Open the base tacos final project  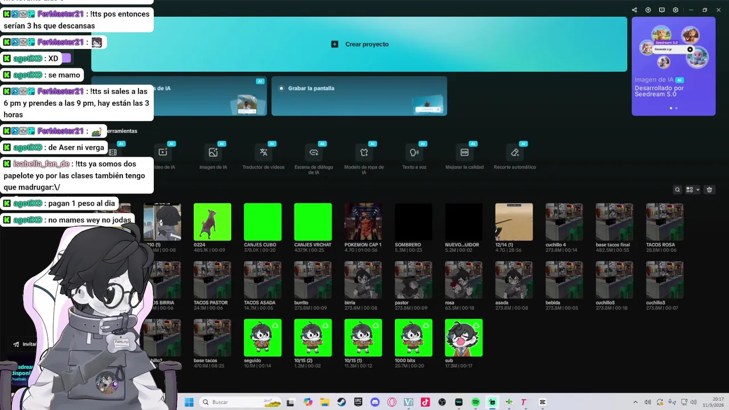click(615, 222)
